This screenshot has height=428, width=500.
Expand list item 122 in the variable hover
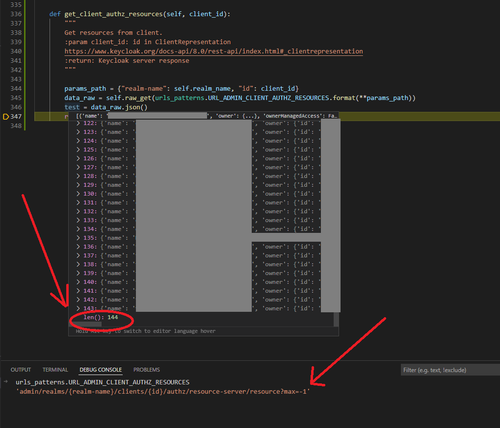78,123
